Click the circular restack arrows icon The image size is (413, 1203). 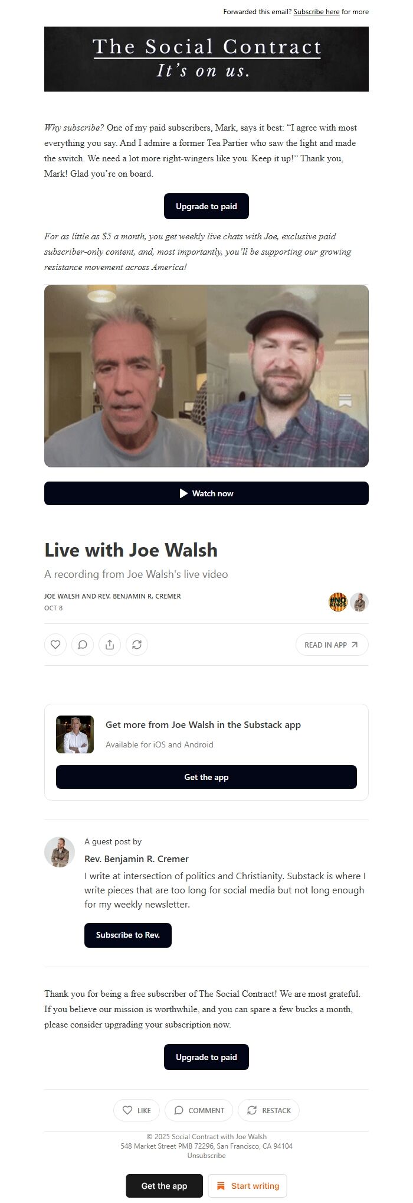[137, 645]
